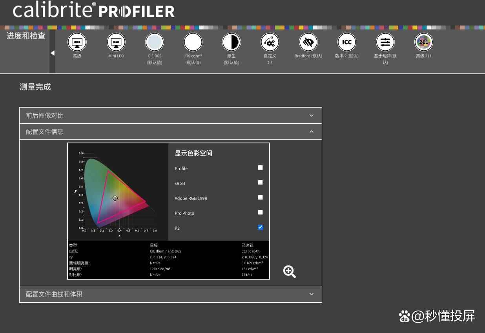Select the Mini LED panel type icon

click(116, 42)
